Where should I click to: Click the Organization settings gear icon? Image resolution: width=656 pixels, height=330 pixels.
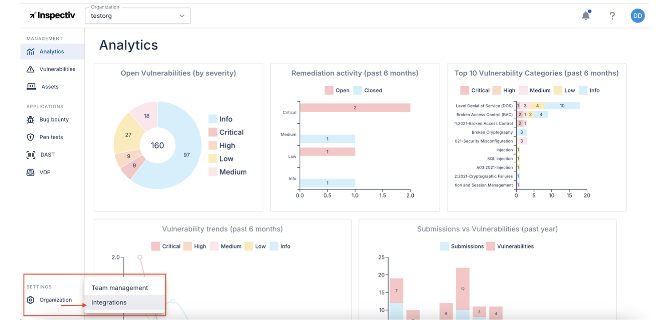[30, 300]
